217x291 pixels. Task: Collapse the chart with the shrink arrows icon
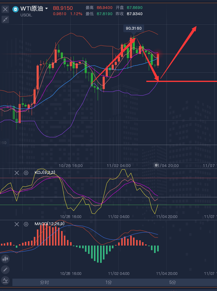5,19
